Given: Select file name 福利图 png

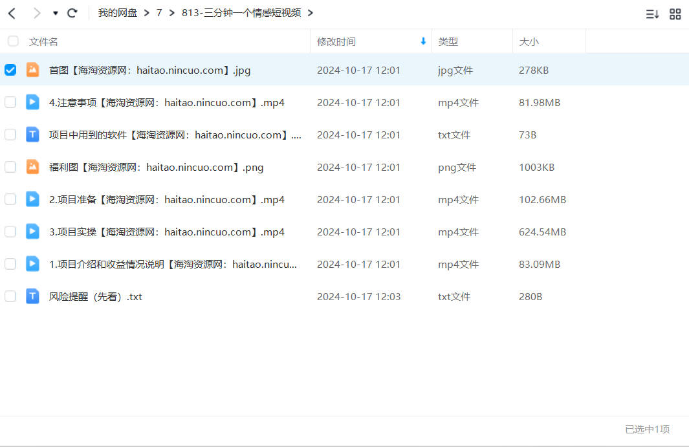Looking at the screenshot, I should pyautogui.click(x=156, y=168).
